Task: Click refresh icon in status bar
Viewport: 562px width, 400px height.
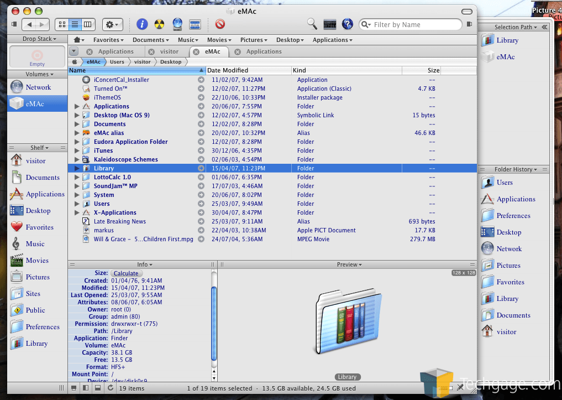Action: (111, 388)
